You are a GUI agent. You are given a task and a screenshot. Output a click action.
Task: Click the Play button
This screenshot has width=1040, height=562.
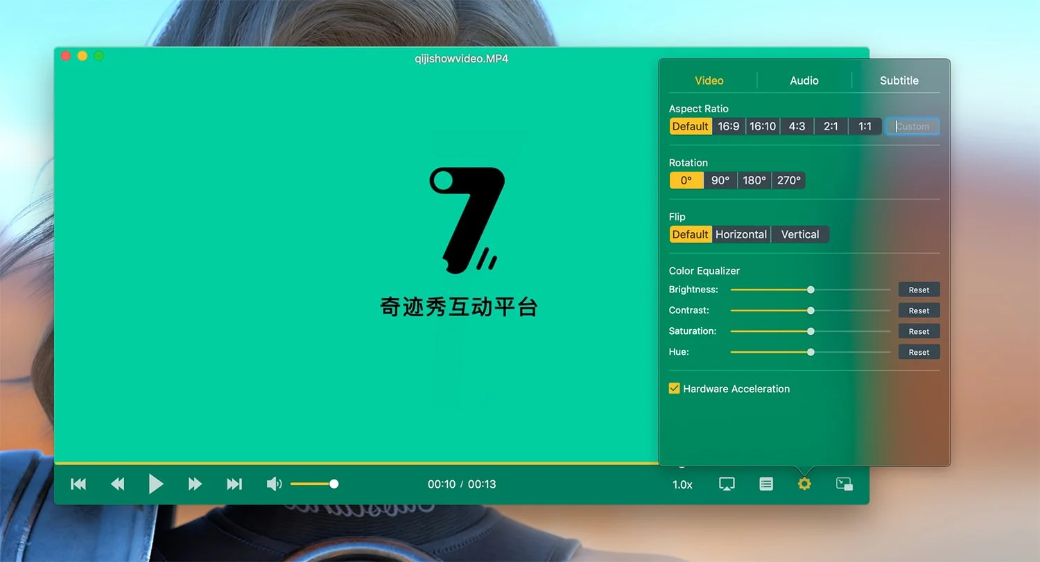point(156,484)
